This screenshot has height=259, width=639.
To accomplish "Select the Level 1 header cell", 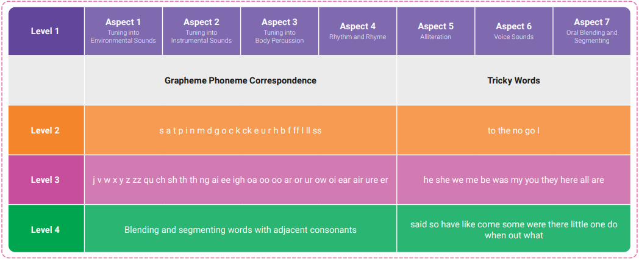I will [46, 31].
